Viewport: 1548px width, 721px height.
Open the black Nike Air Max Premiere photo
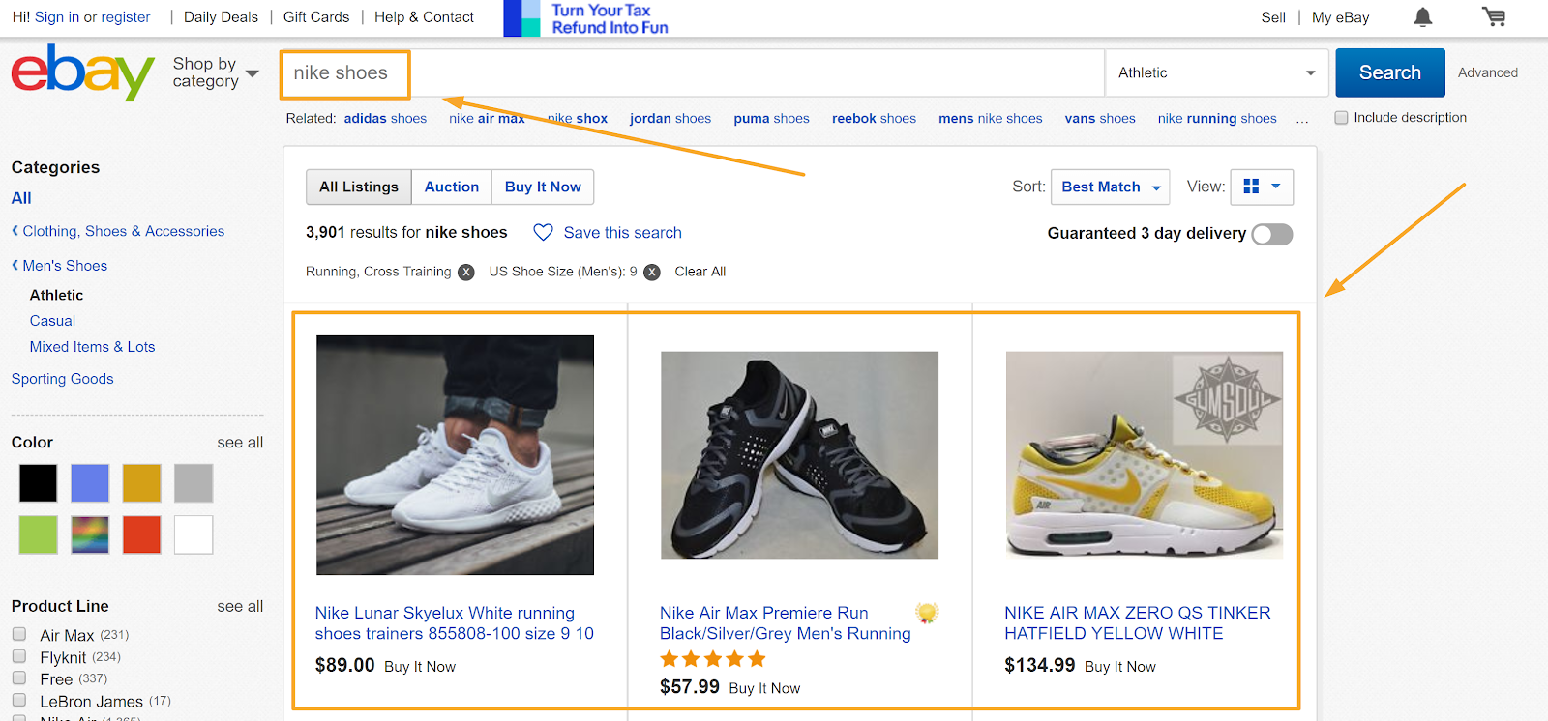(x=799, y=455)
